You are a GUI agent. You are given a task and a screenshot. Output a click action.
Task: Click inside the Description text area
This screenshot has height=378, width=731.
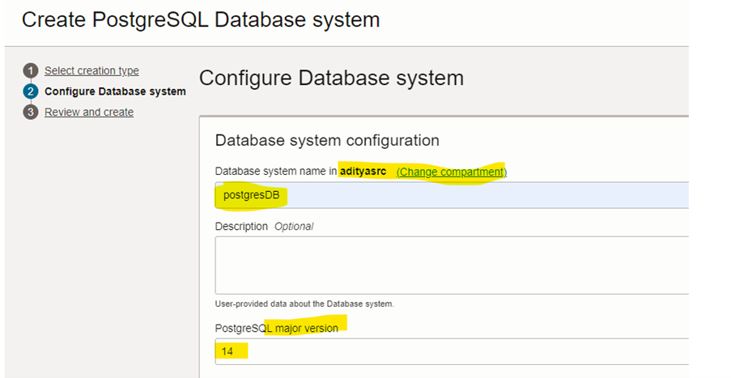tap(450, 265)
